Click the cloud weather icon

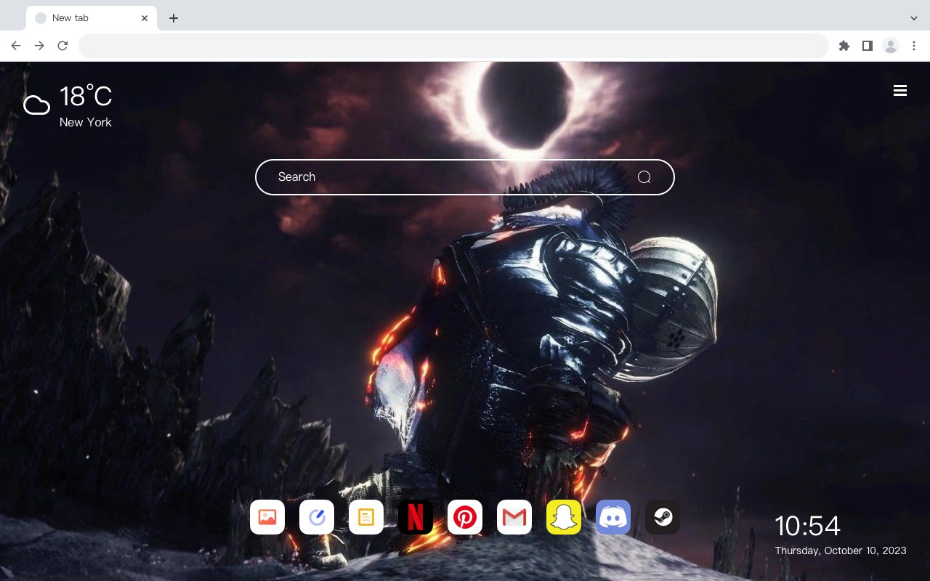point(36,106)
